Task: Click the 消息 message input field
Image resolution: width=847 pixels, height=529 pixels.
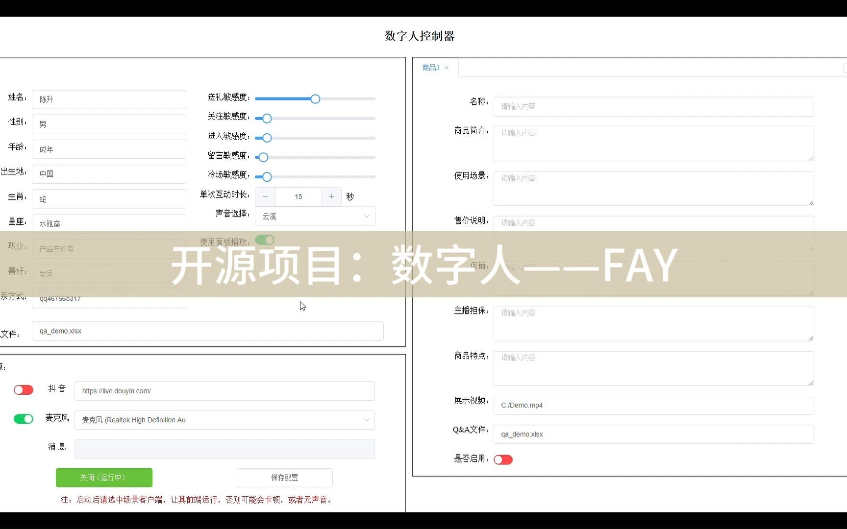Action: coord(224,449)
